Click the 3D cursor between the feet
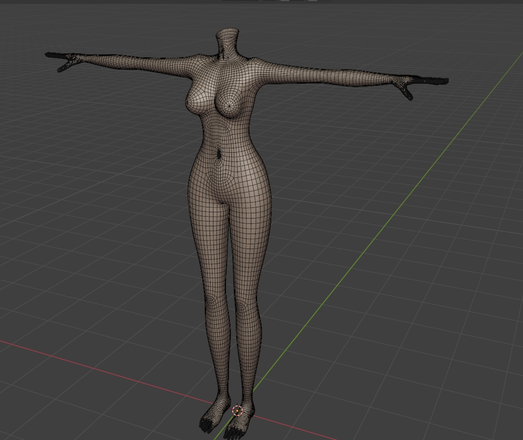The height and width of the screenshot is (440, 523). click(237, 411)
